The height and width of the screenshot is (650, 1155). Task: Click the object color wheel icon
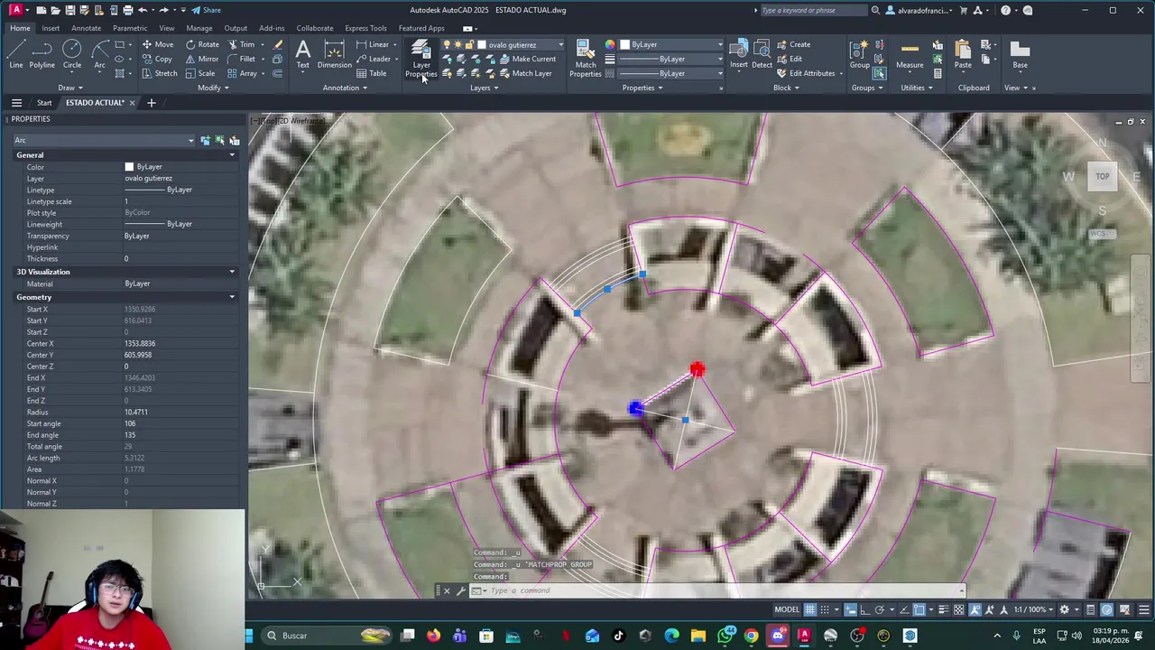coord(610,44)
